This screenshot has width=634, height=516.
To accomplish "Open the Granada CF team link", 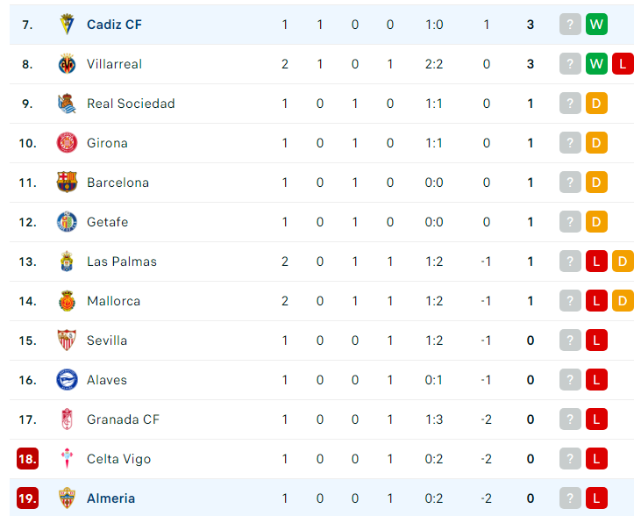I will [x=124, y=419].
